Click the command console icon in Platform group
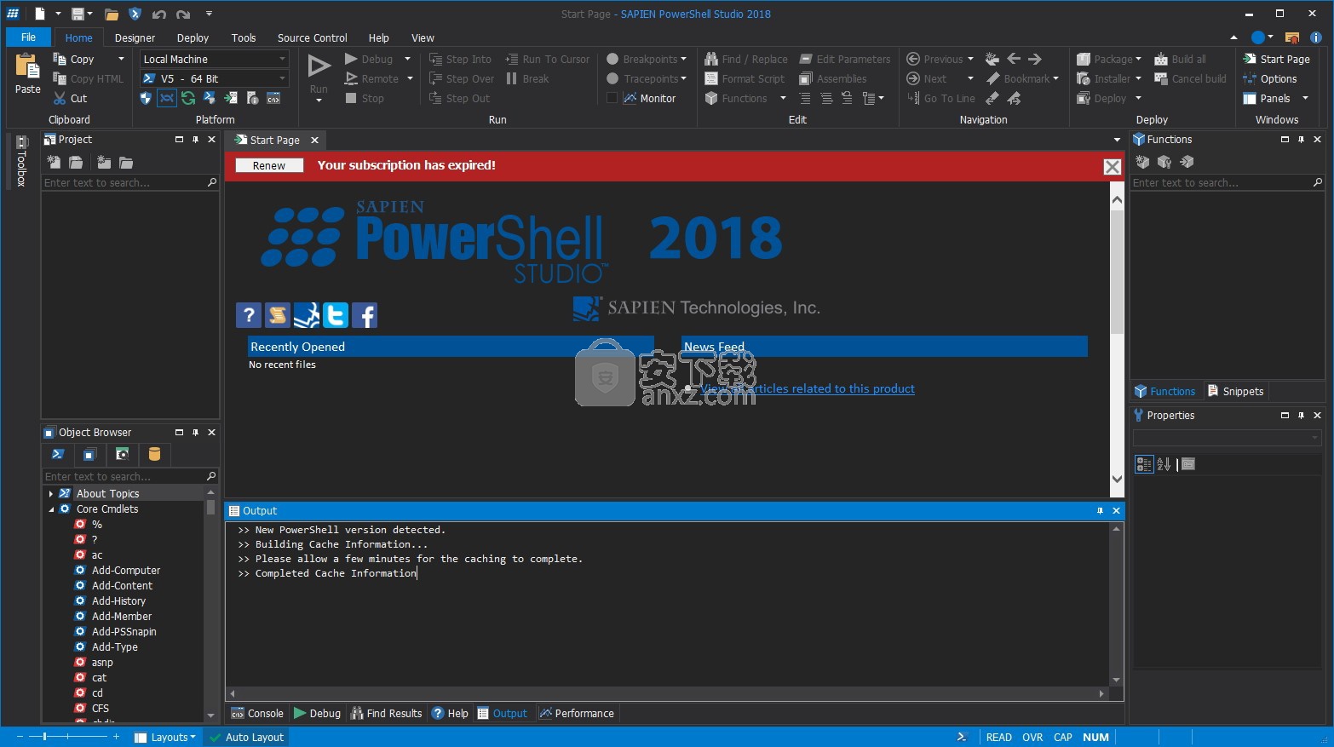 273,99
